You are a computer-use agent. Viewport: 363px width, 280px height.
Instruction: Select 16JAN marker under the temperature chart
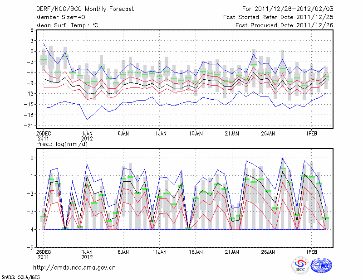196,134
